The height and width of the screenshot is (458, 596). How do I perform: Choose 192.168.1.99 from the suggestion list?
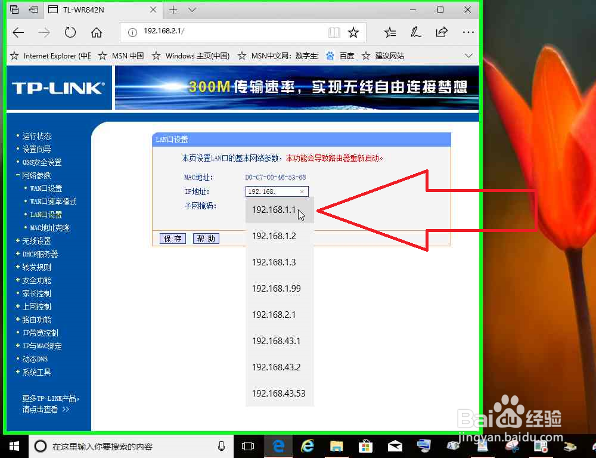point(280,289)
